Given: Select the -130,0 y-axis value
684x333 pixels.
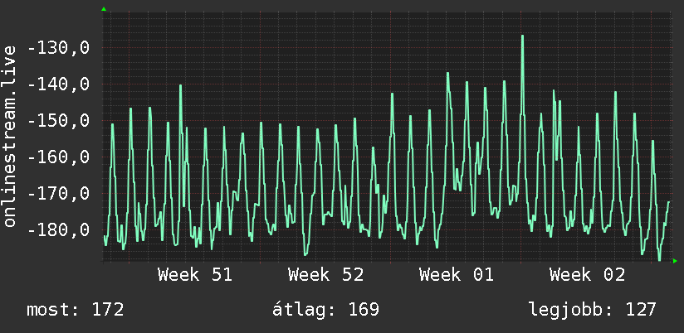Looking at the screenshot, I should pos(58,48).
